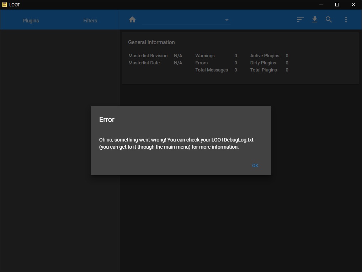The width and height of the screenshot is (362, 272).
Task: Click the Total Messages count
Action: pos(235,70)
